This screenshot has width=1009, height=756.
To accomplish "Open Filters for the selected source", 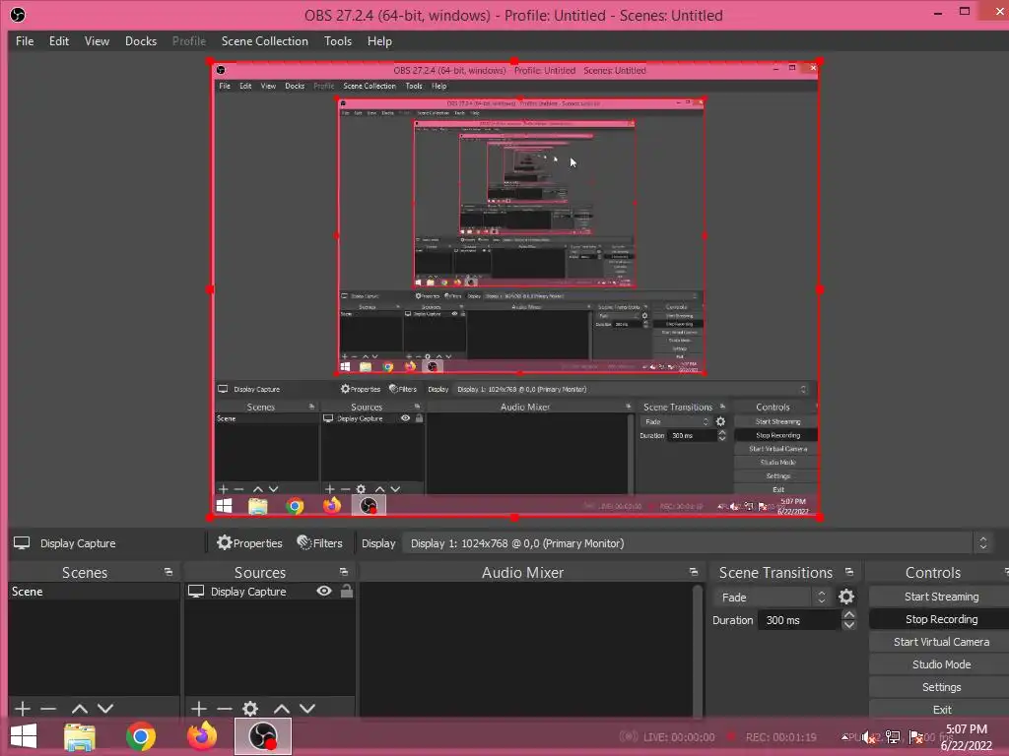I will point(320,543).
